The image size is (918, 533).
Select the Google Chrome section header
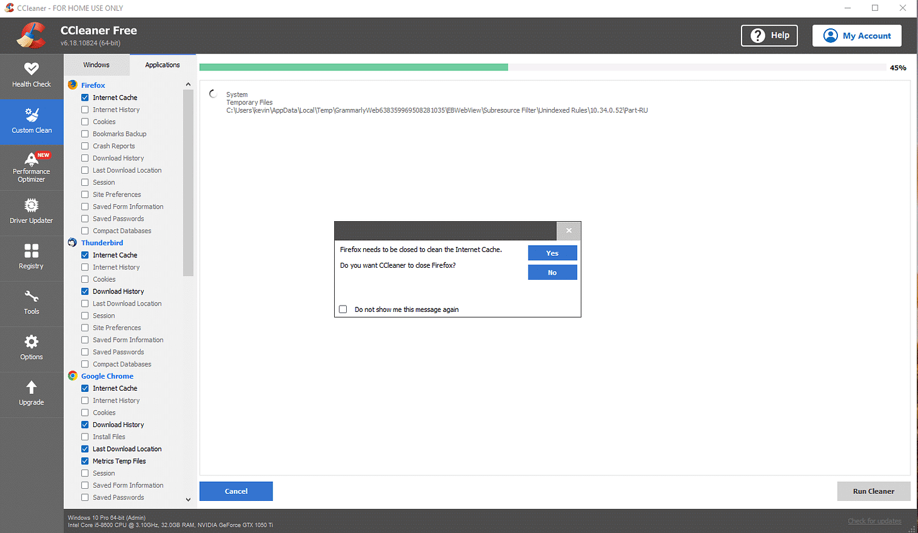107,376
